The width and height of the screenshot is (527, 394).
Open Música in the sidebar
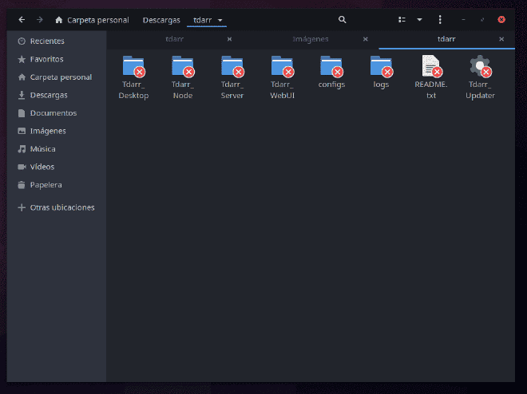57,148
